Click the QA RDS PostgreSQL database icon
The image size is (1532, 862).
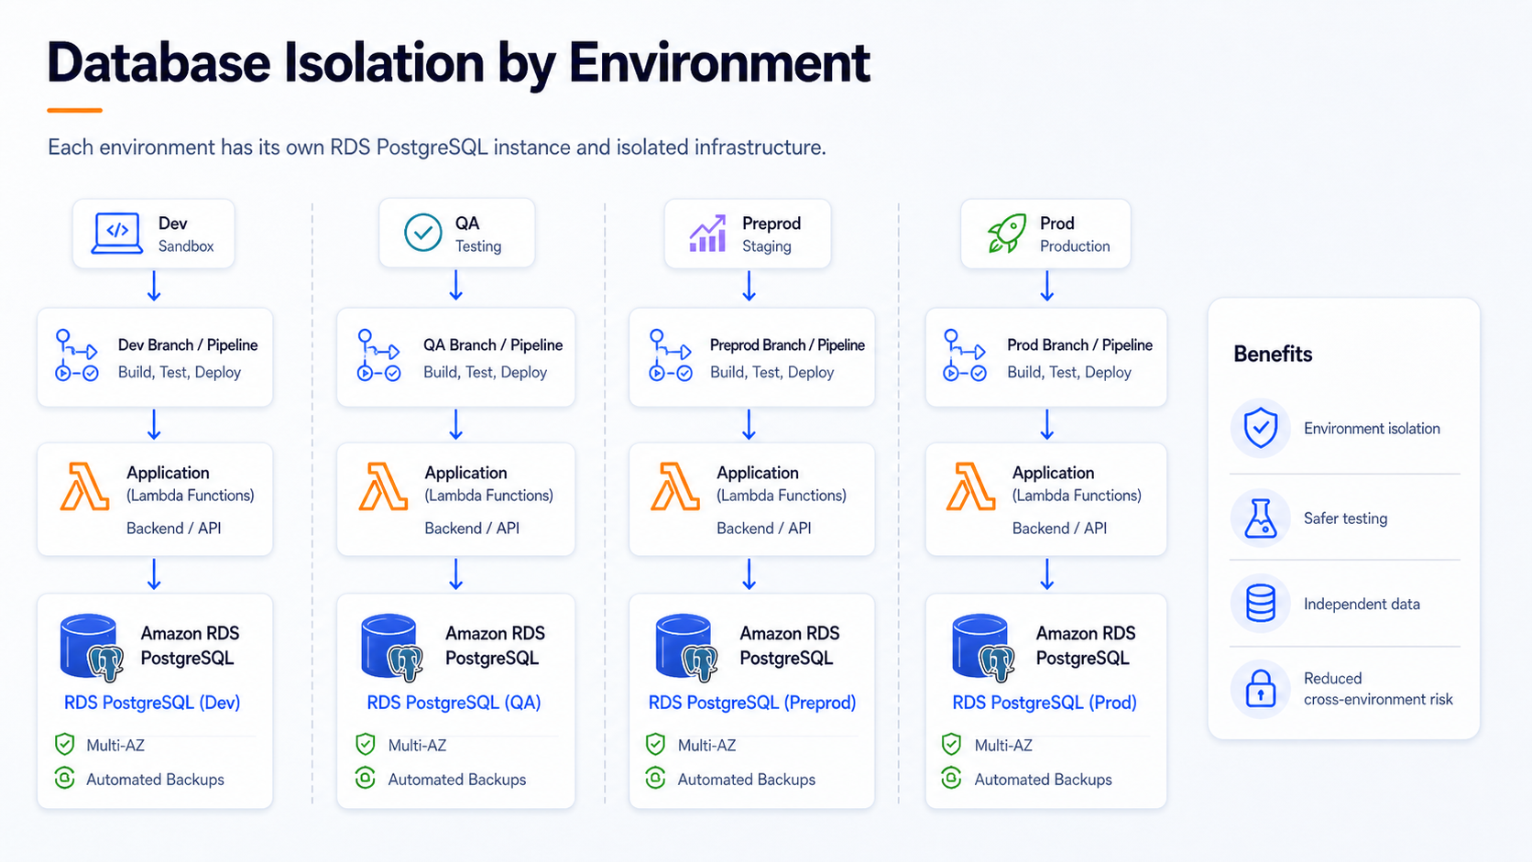392,648
